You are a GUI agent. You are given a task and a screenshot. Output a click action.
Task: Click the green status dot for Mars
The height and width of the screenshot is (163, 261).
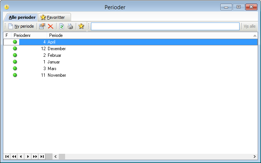pos(15,68)
